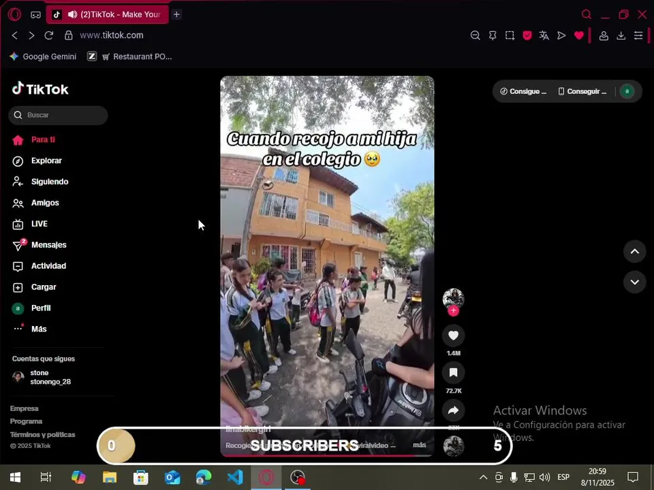654x490 pixels.
Task: Open the video creator's avatar
Action: coord(454,298)
